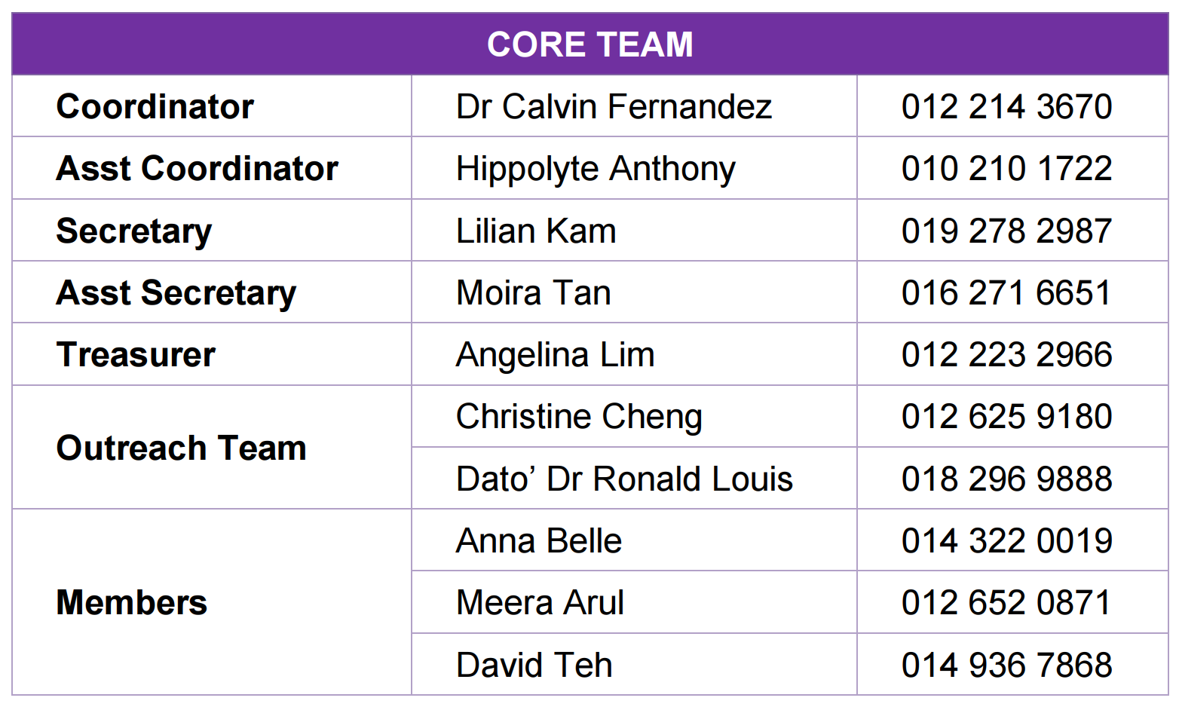
Task: Click the CORE TEAM table header
Action: (589, 44)
